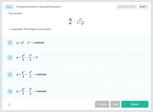Select the formula ending in equals 0
This screenshot has width=153, height=112.
pyautogui.click(x=27, y=58)
